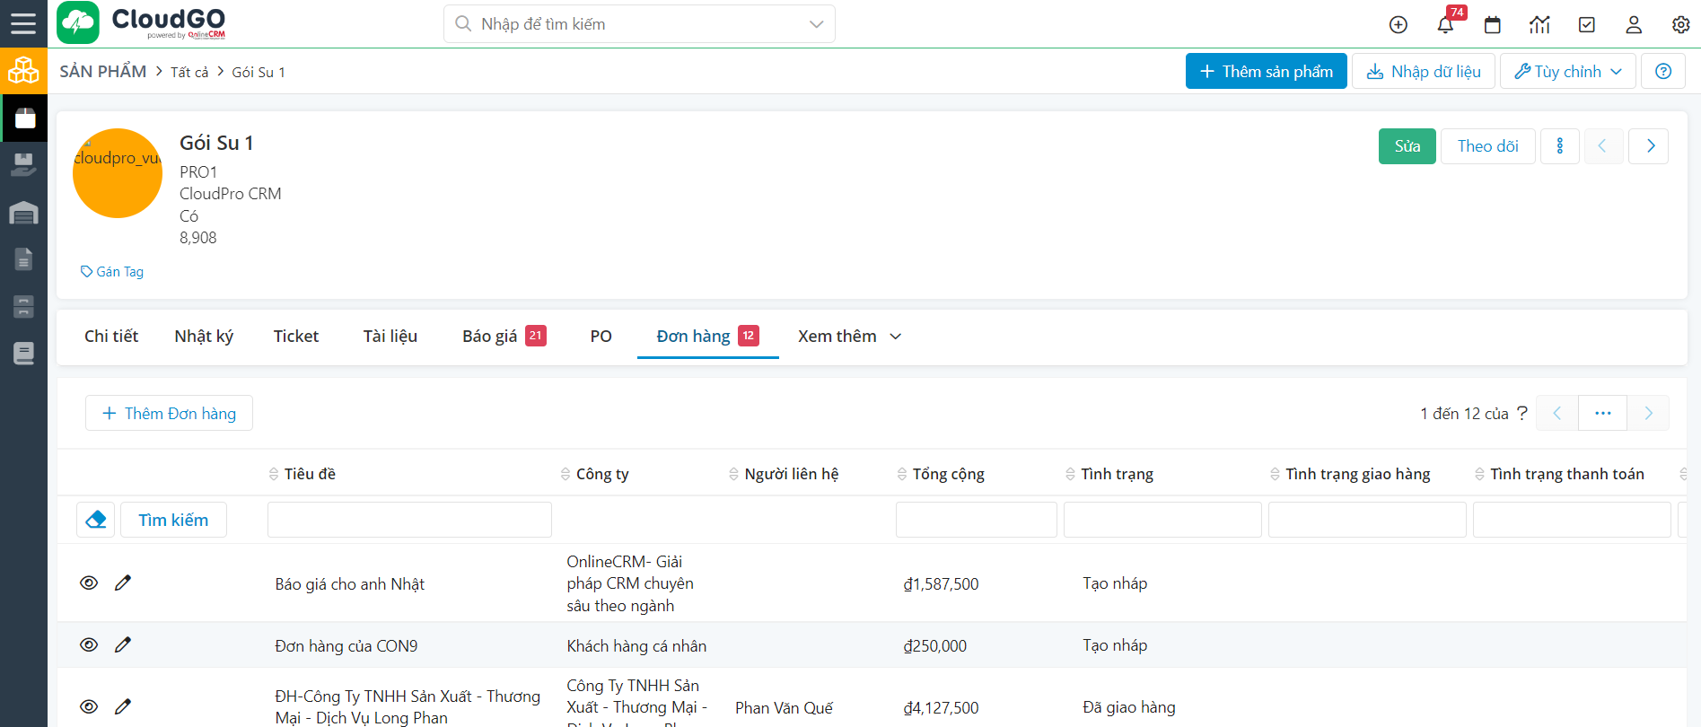Open the book icon in sidebar
The height and width of the screenshot is (727, 1701).
pyautogui.click(x=23, y=354)
